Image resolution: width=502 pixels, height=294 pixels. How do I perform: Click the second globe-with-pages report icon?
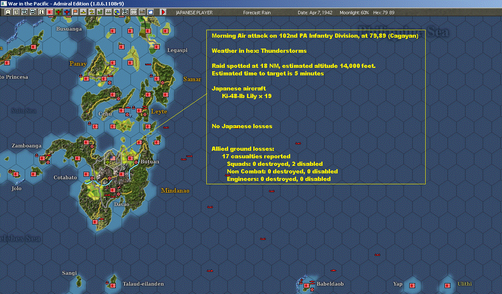pyautogui.click(x=33, y=12)
